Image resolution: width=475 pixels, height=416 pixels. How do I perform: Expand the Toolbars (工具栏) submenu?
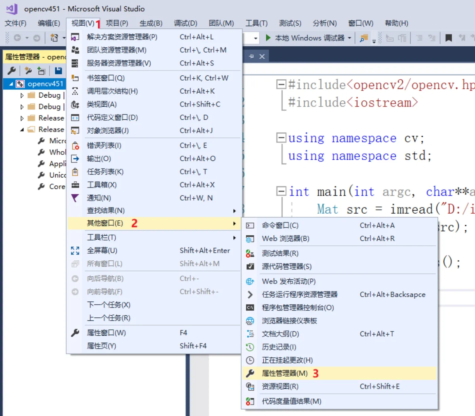(154, 238)
